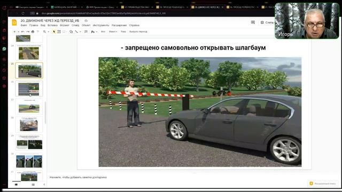Click the slide panel vertical scrollbar

point(45,113)
